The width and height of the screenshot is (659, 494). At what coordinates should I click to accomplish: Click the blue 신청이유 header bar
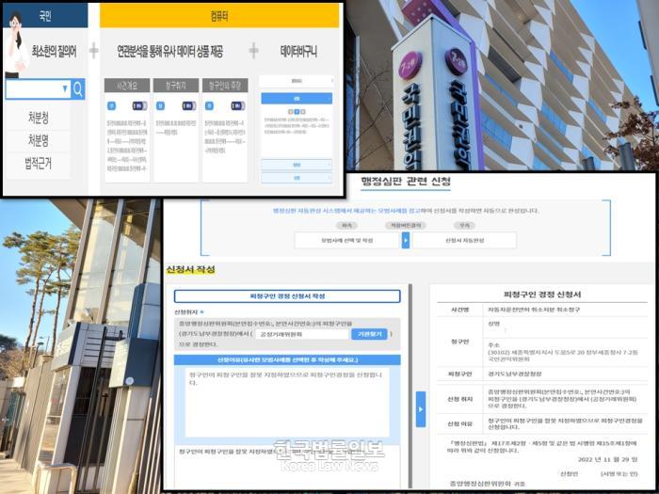(x=287, y=360)
